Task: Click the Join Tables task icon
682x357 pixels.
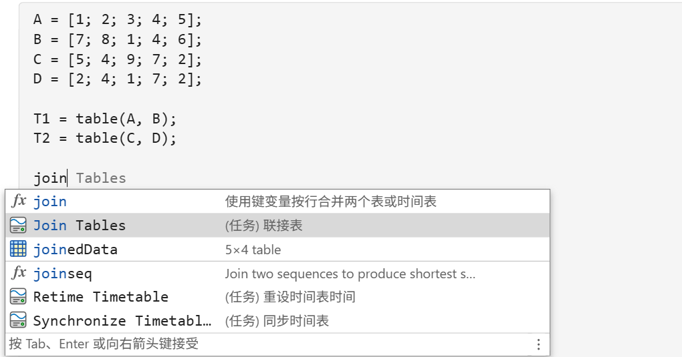Action: 18,226
